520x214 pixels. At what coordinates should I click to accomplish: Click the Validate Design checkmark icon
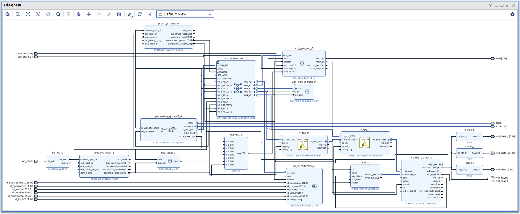(x=119, y=14)
